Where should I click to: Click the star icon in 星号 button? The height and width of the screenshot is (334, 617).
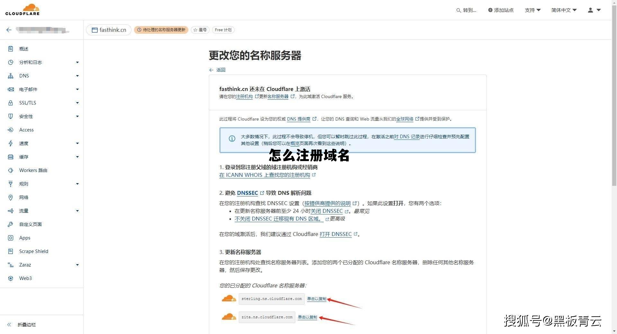[195, 30]
